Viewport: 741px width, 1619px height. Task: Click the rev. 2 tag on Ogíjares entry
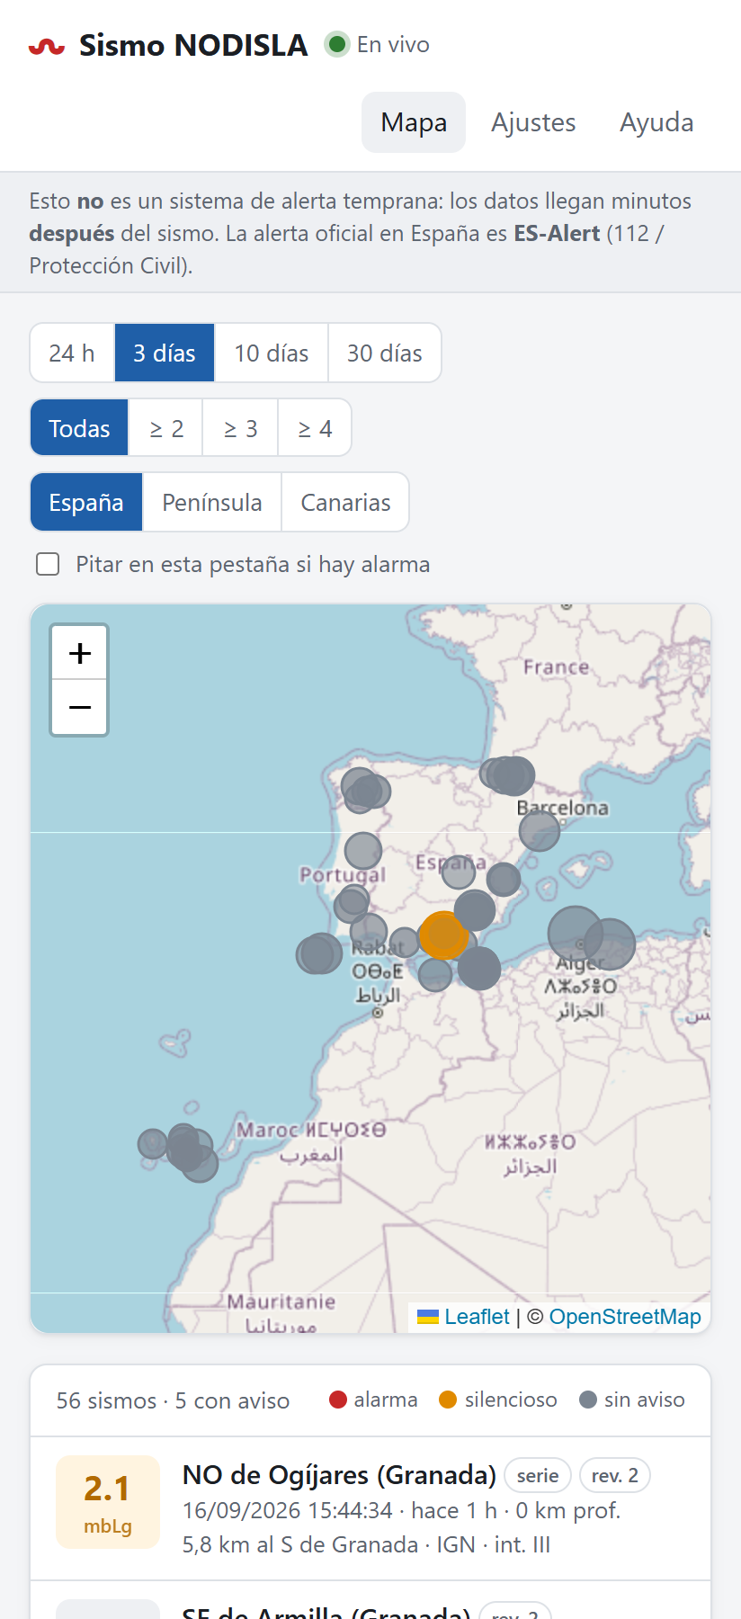(615, 1475)
